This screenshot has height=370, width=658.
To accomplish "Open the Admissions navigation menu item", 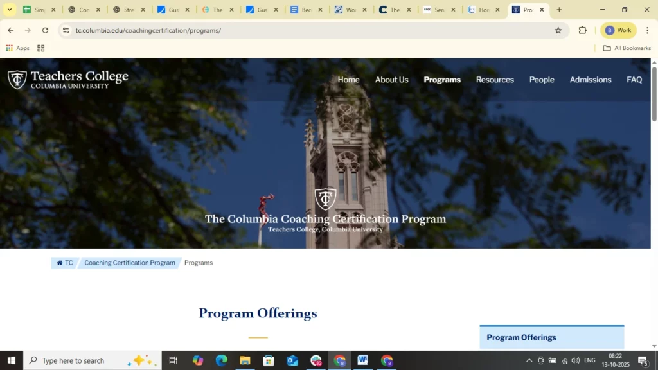I will point(590,80).
